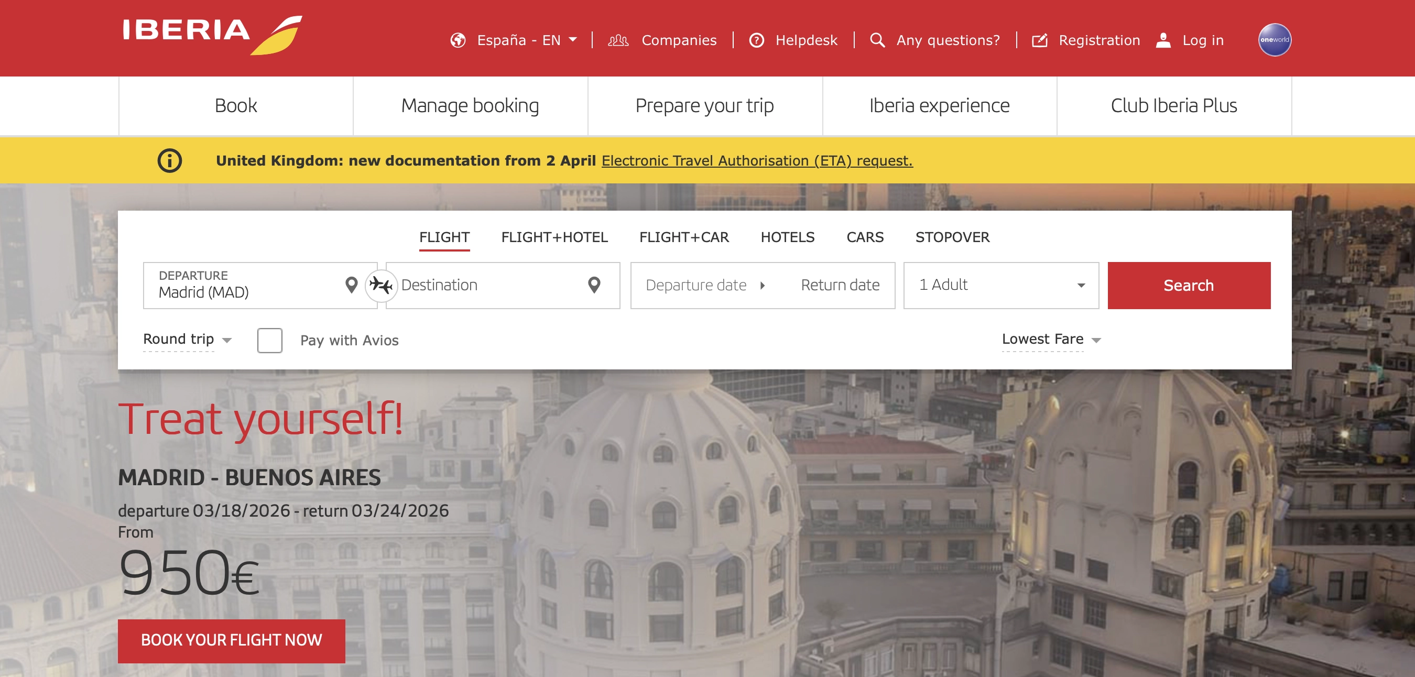The width and height of the screenshot is (1415, 677).
Task: Click the Registration link
Action: click(x=1099, y=41)
